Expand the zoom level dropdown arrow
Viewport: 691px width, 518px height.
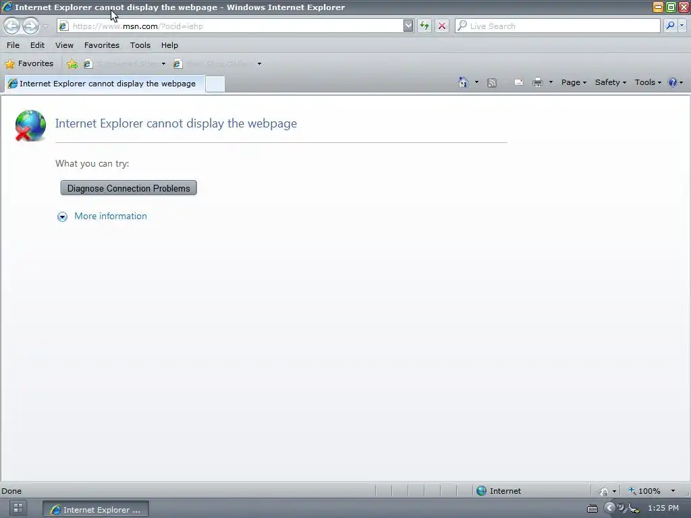click(673, 491)
